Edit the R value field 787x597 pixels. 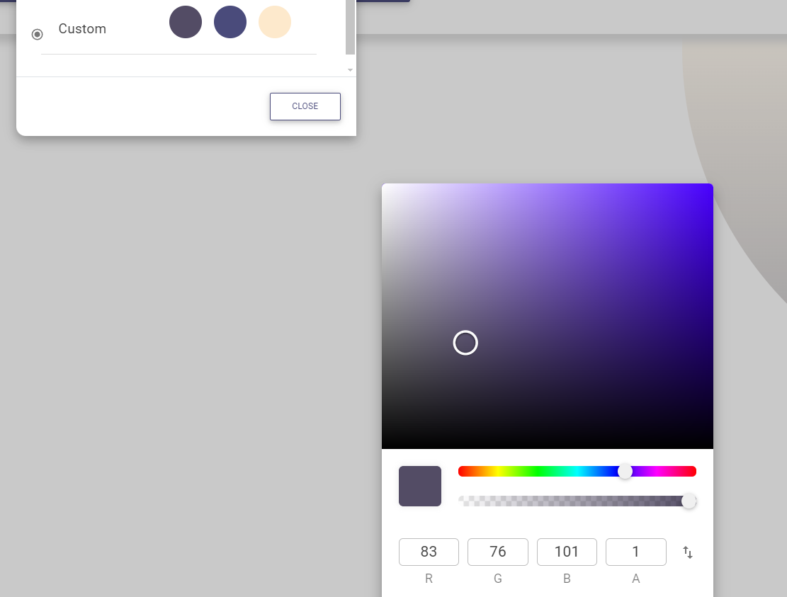pyautogui.click(x=429, y=552)
